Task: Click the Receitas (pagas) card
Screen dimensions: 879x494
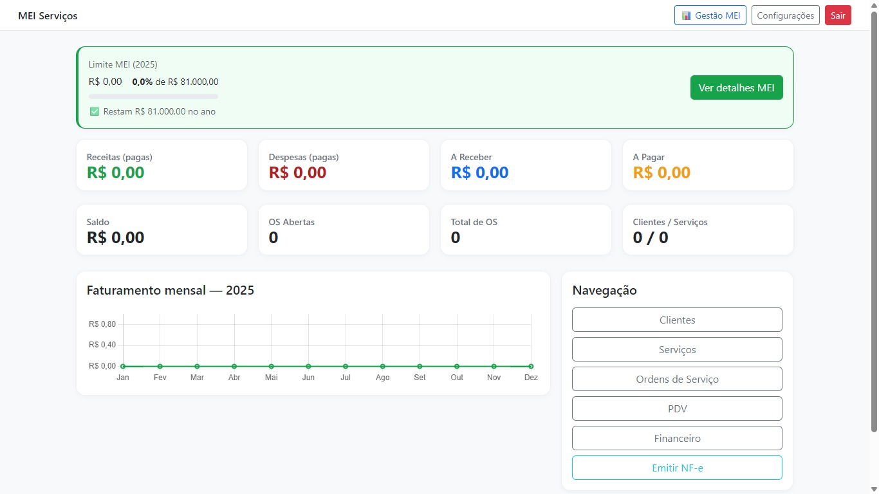Action: click(x=162, y=165)
